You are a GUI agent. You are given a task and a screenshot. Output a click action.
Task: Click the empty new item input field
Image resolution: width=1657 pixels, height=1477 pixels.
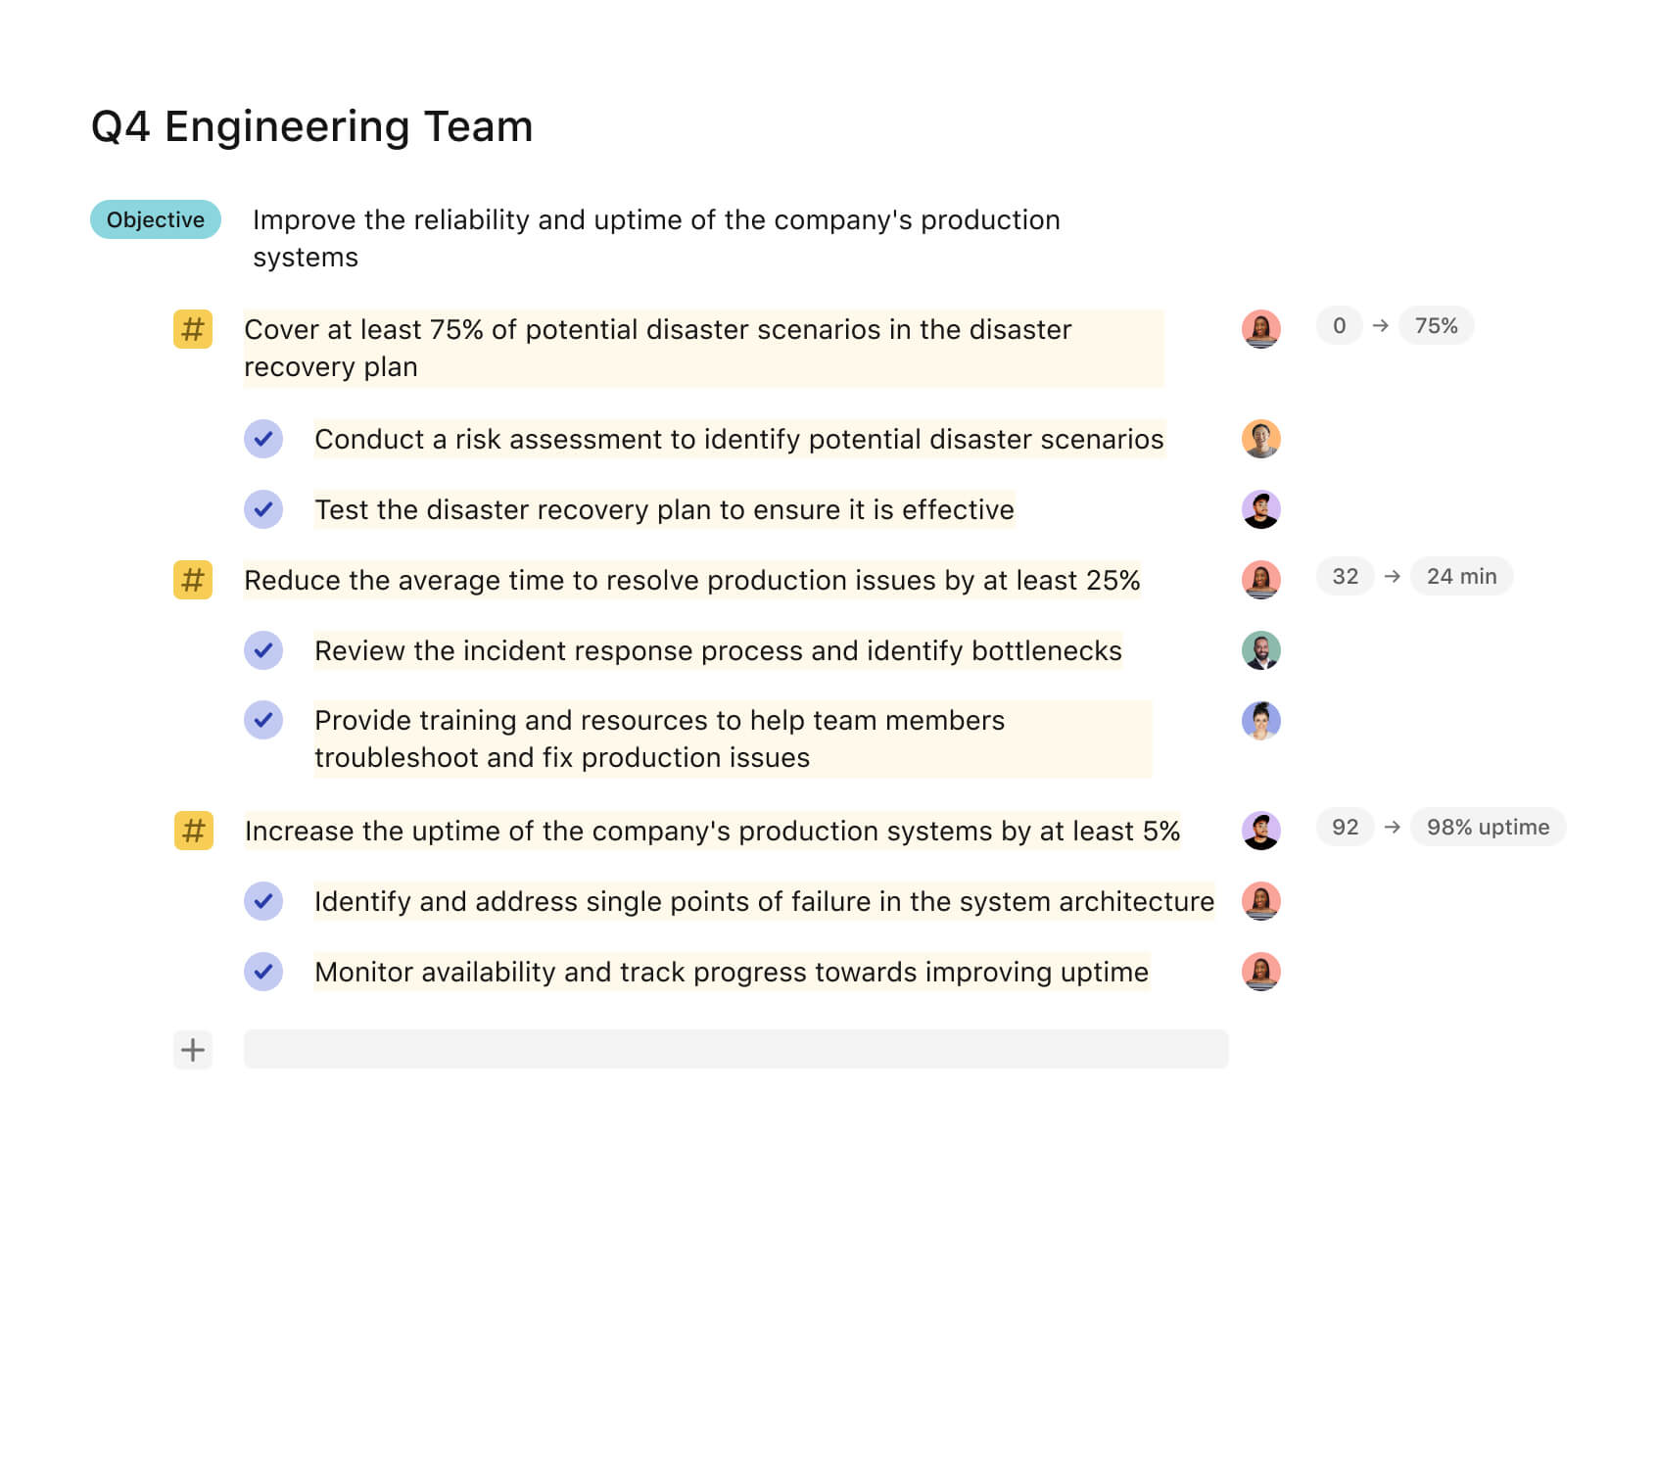(735, 1049)
